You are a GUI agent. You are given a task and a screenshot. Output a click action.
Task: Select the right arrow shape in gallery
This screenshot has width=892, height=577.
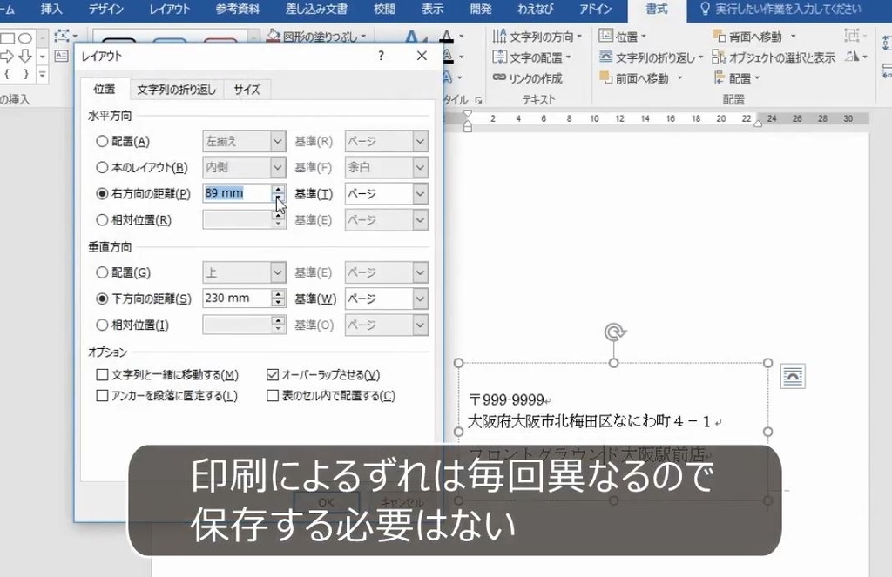[x=7, y=56]
